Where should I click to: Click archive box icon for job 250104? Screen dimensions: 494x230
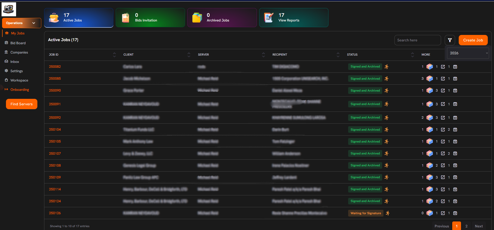pos(455,130)
